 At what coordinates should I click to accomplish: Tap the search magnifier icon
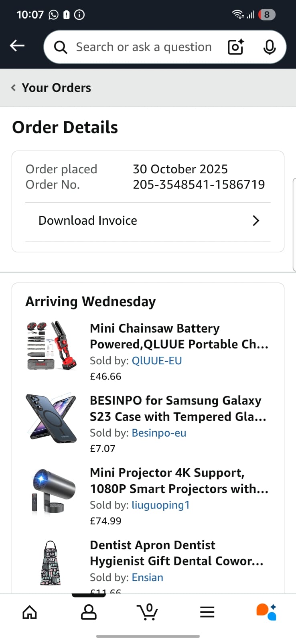61,47
